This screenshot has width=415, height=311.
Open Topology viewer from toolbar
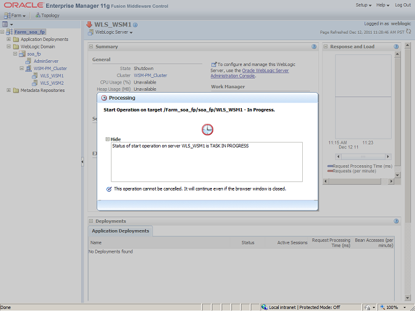click(x=47, y=15)
